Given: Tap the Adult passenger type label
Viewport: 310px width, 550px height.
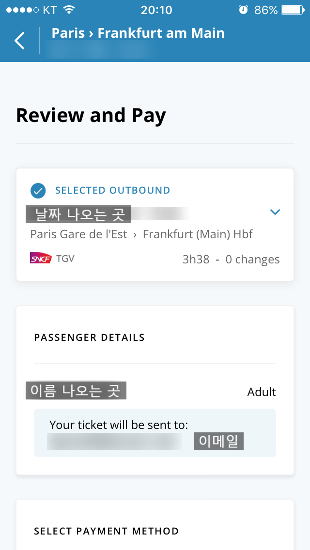Looking at the screenshot, I should pos(262,392).
